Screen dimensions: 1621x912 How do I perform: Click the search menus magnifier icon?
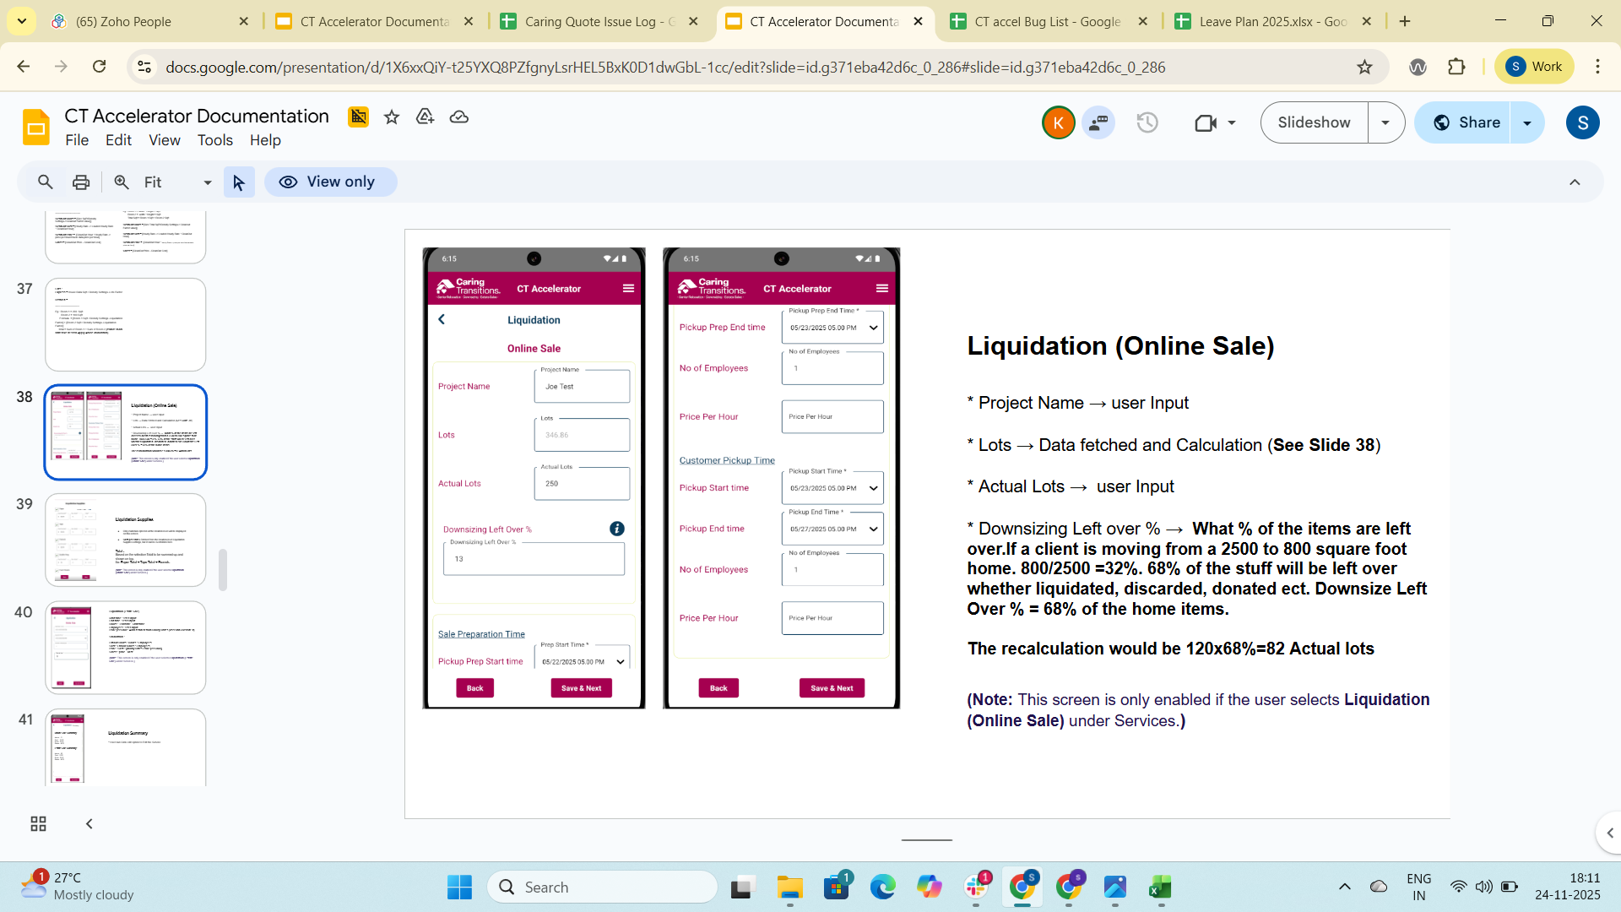coord(46,182)
